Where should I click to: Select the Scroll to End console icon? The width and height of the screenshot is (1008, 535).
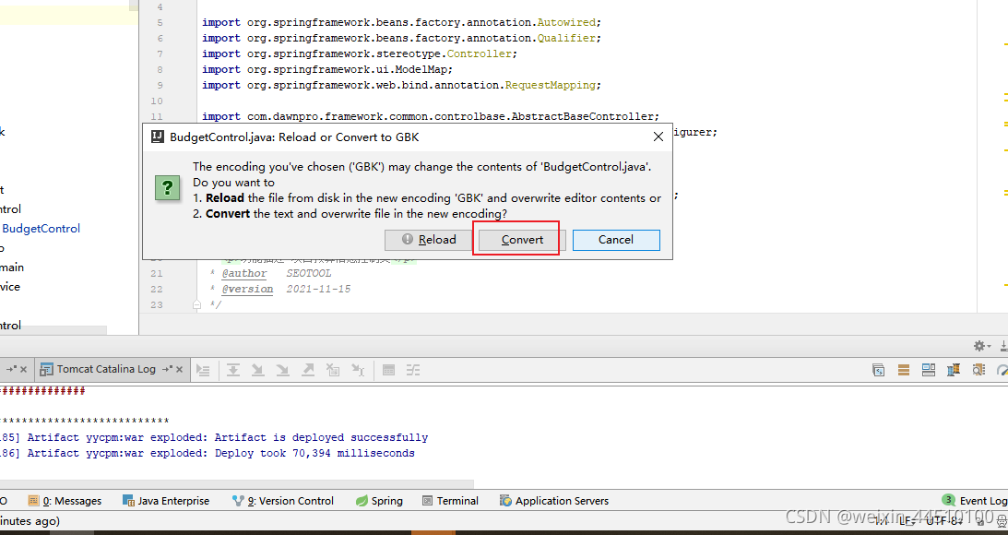pyautogui.click(x=232, y=369)
